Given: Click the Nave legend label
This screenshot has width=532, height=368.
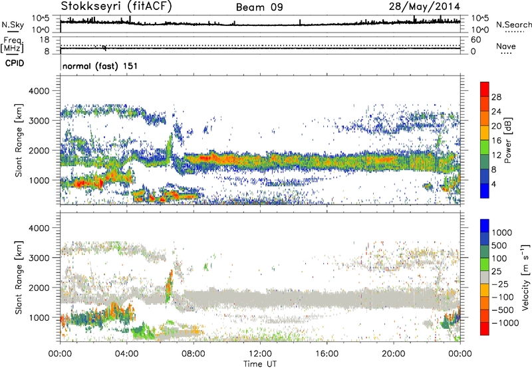Looking at the screenshot, I should [506, 46].
